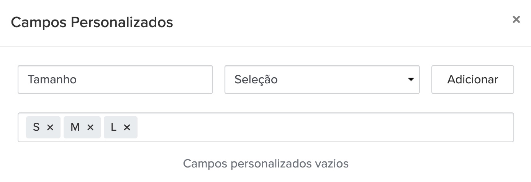Viewport: 531px width, 182px height.
Task: Select the M option chip label
Action: tap(75, 127)
